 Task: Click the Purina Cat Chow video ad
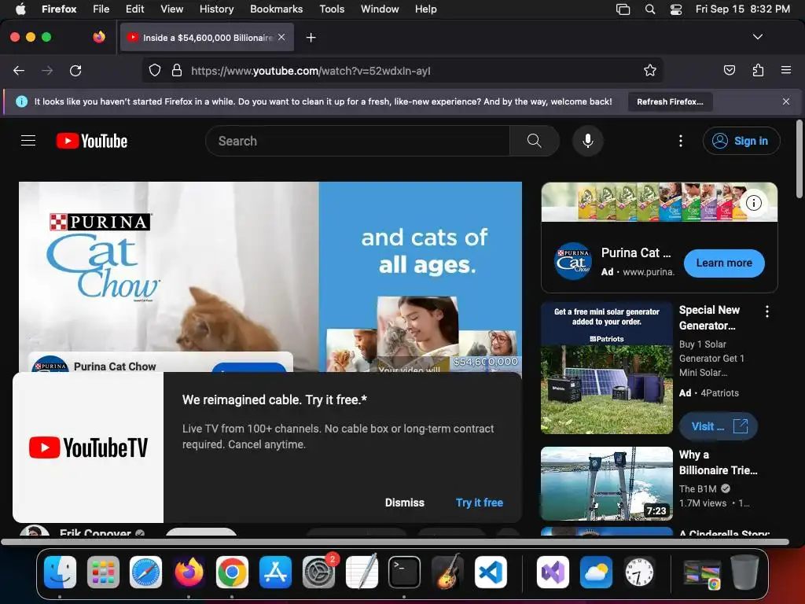point(270,276)
